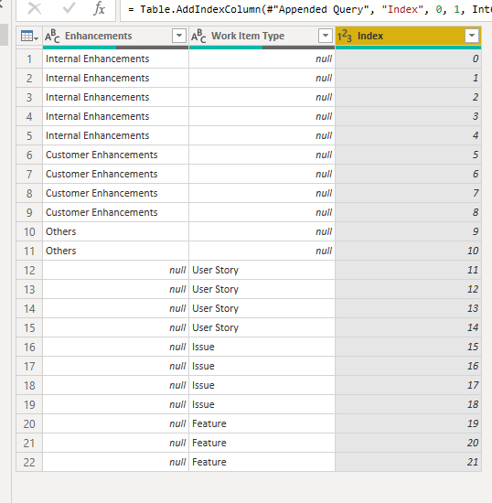Click Feature cell in row 20
492x503 pixels.
262,423
